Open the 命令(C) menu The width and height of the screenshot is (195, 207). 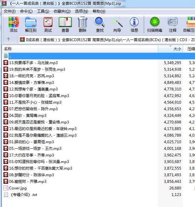click(x=26, y=11)
